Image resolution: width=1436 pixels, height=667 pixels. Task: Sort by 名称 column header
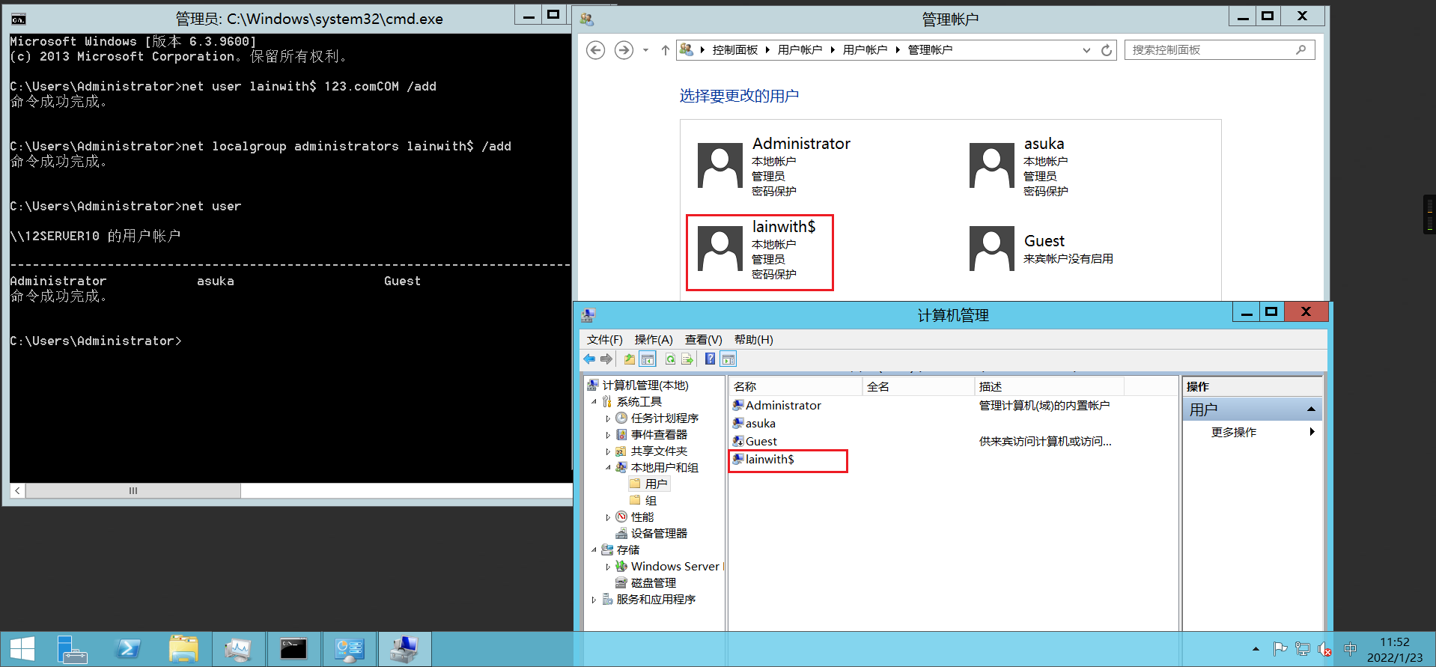[x=796, y=386]
